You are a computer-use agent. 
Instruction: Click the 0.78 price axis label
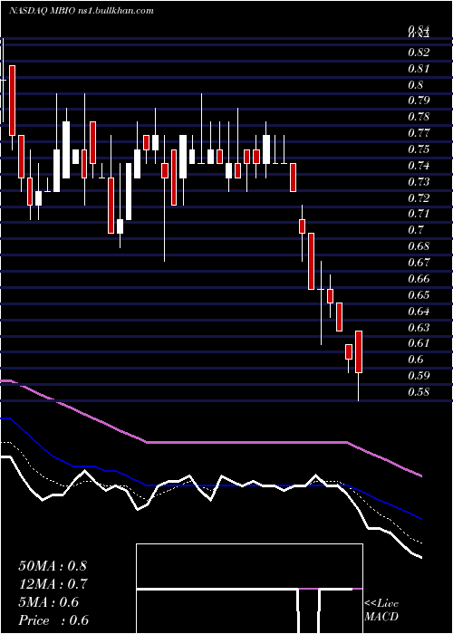pos(419,117)
